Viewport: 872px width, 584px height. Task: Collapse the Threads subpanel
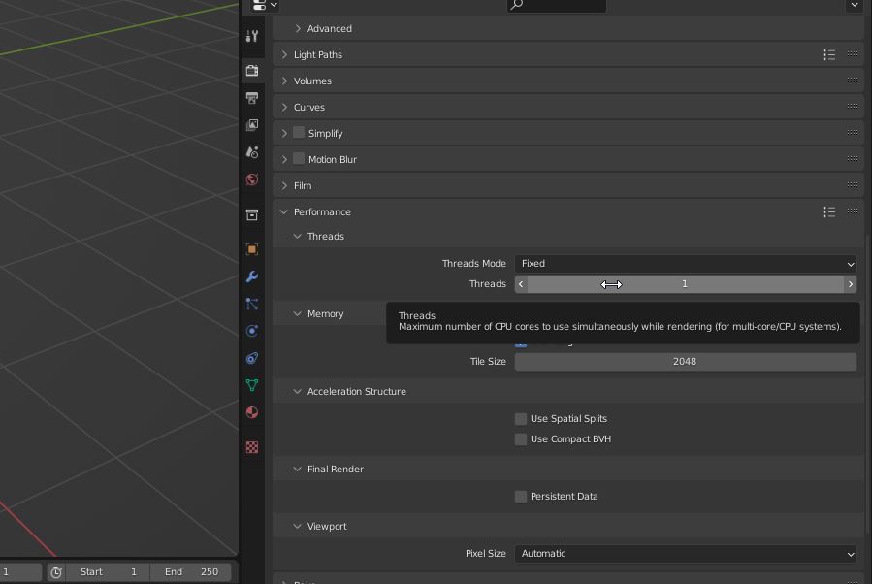click(298, 237)
